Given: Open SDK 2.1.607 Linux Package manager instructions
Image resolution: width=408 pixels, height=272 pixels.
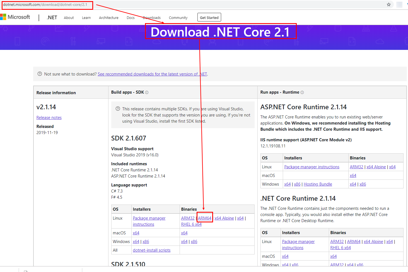Looking at the screenshot, I should [149, 221].
